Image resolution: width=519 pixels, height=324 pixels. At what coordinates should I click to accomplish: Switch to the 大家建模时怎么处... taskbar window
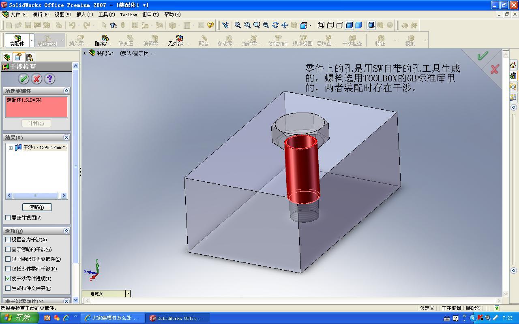point(112,318)
